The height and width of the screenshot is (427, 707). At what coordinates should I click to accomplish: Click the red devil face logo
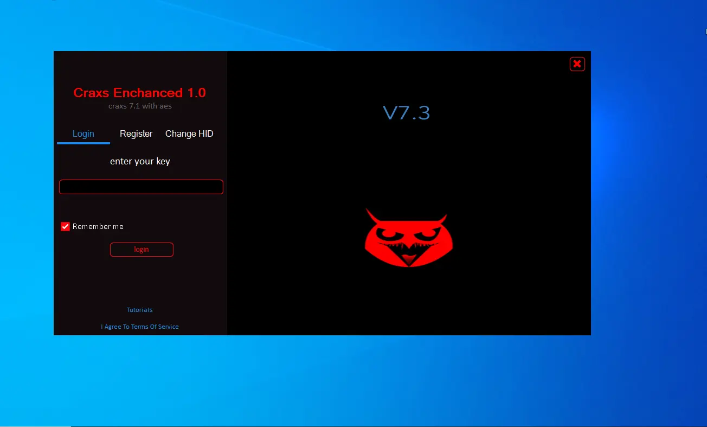click(x=409, y=238)
